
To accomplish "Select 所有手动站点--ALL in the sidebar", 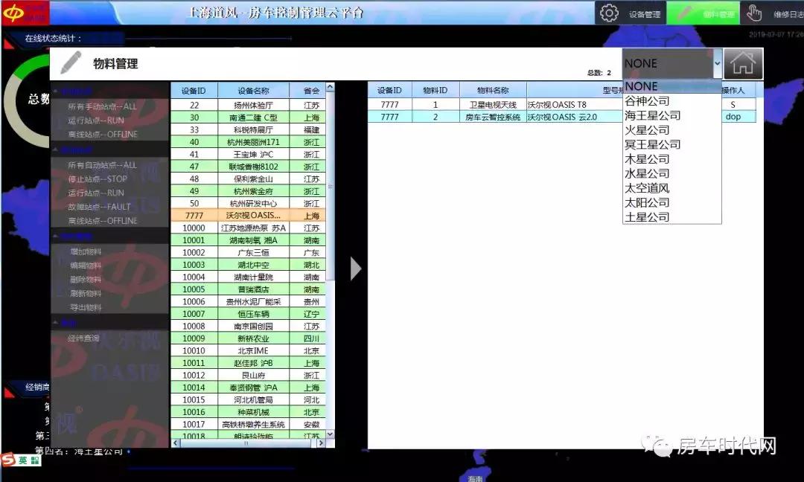I will click(x=102, y=106).
